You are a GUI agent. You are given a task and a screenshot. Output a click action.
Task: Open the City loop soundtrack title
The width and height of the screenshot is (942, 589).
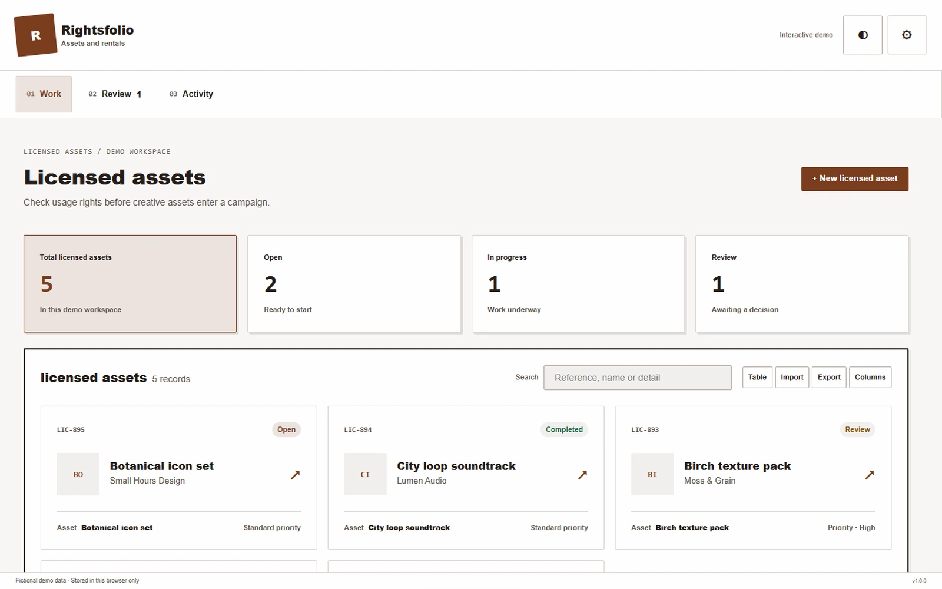point(456,466)
